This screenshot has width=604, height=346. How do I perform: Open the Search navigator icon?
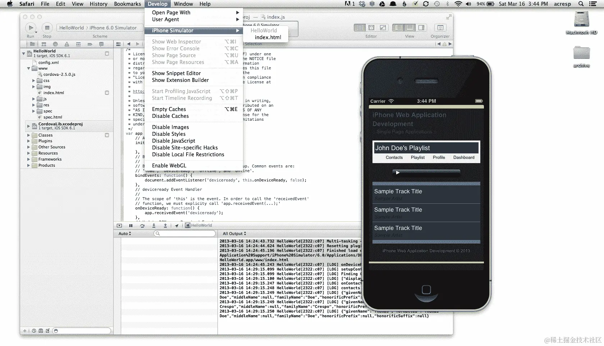[55, 44]
